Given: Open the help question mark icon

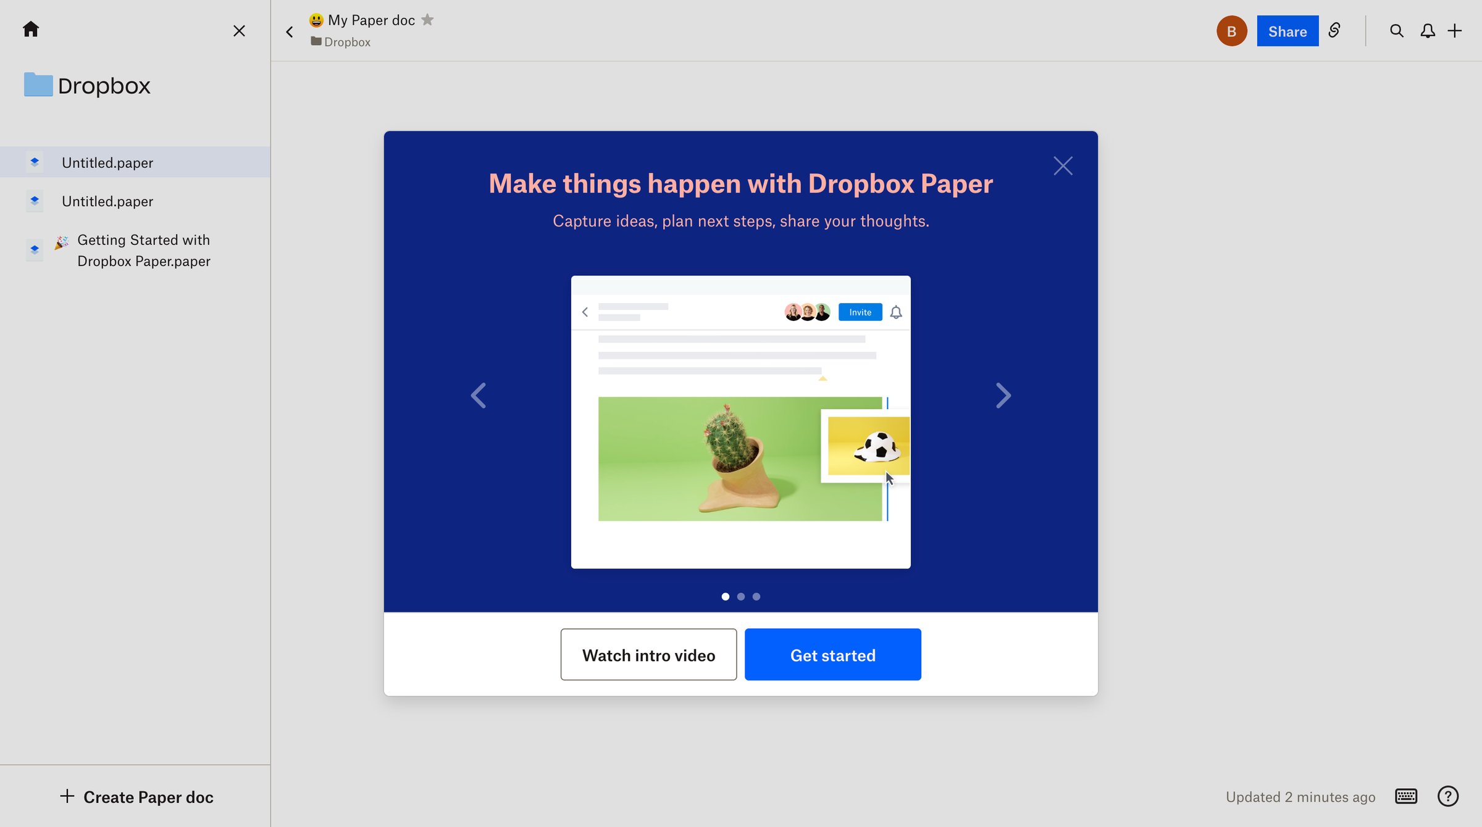Looking at the screenshot, I should [1447, 796].
